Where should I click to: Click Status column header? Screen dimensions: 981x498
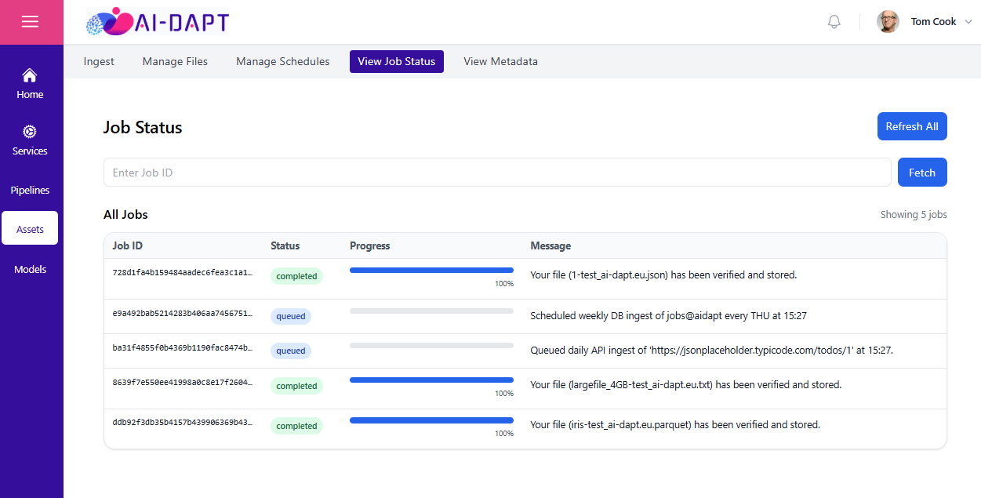click(285, 245)
